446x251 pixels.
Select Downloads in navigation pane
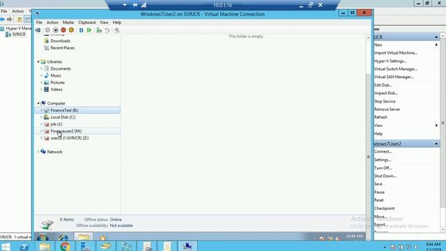[x=60, y=41]
